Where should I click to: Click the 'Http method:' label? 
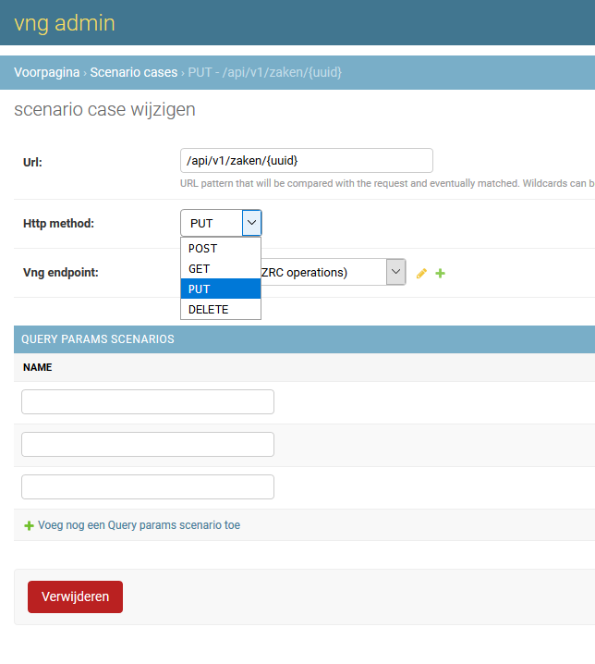[x=58, y=223]
